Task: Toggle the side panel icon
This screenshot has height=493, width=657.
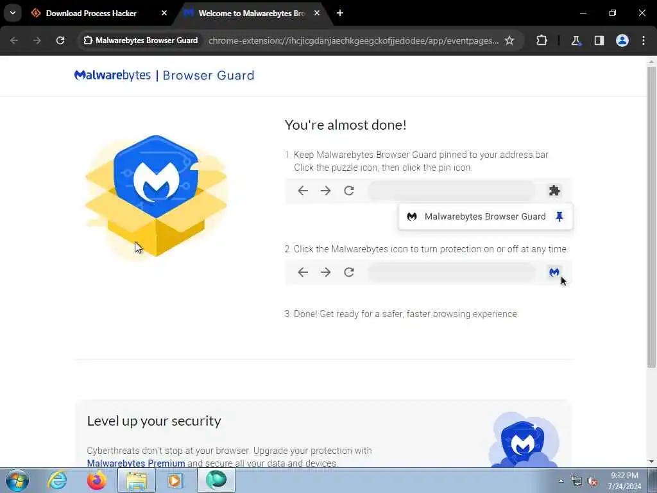Action: click(599, 40)
